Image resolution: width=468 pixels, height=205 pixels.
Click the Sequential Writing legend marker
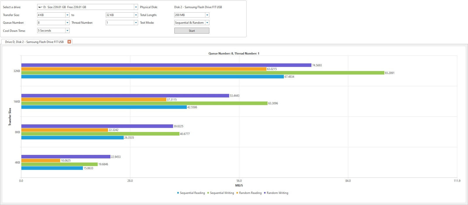[x=208, y=193]
